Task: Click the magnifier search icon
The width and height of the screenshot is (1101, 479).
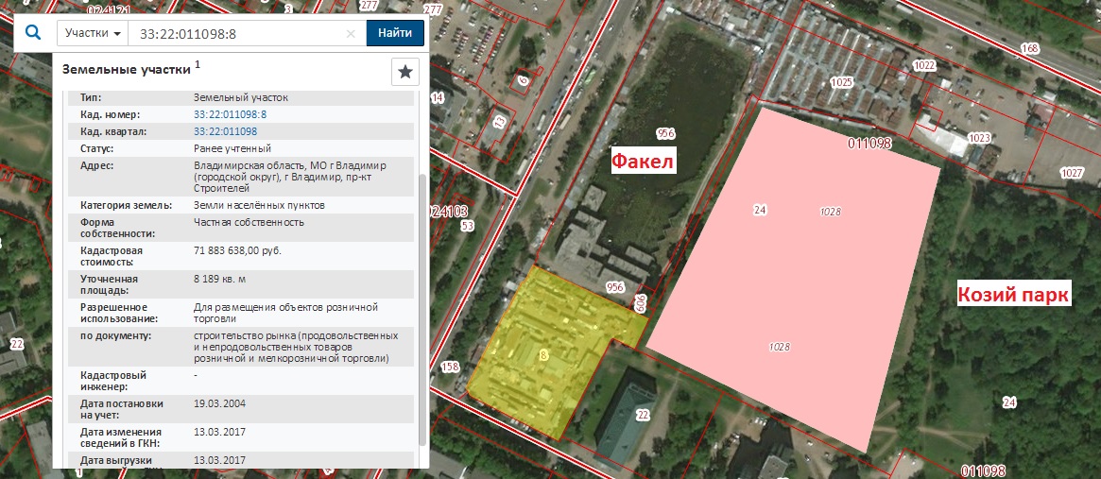Action: coord(33,33)
